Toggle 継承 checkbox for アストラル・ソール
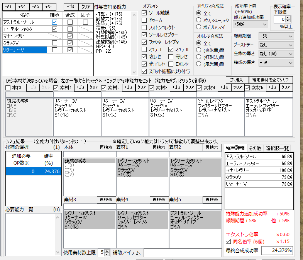This screenshot has height=260, width=303. (54, 22)
